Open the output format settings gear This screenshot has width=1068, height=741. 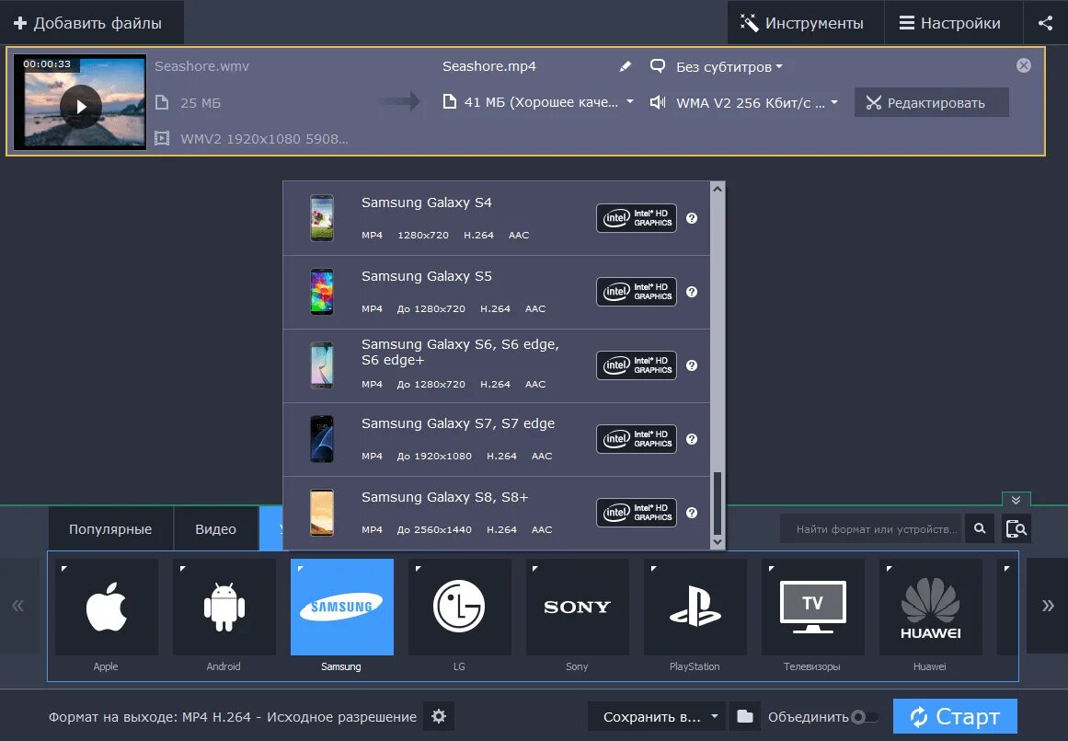439,716
